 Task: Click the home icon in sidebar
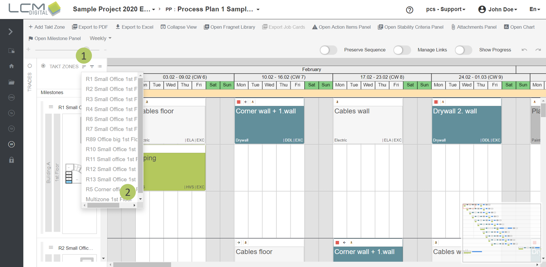click(x=11, y=66)
